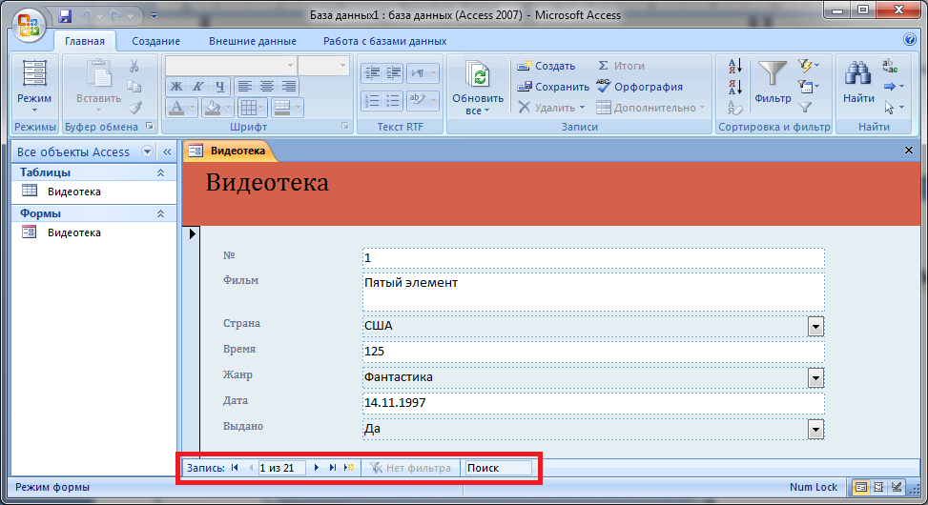928x505 pixels.
Task: Click the toggle filter funnel icon
Action: (x=805, y=108)
